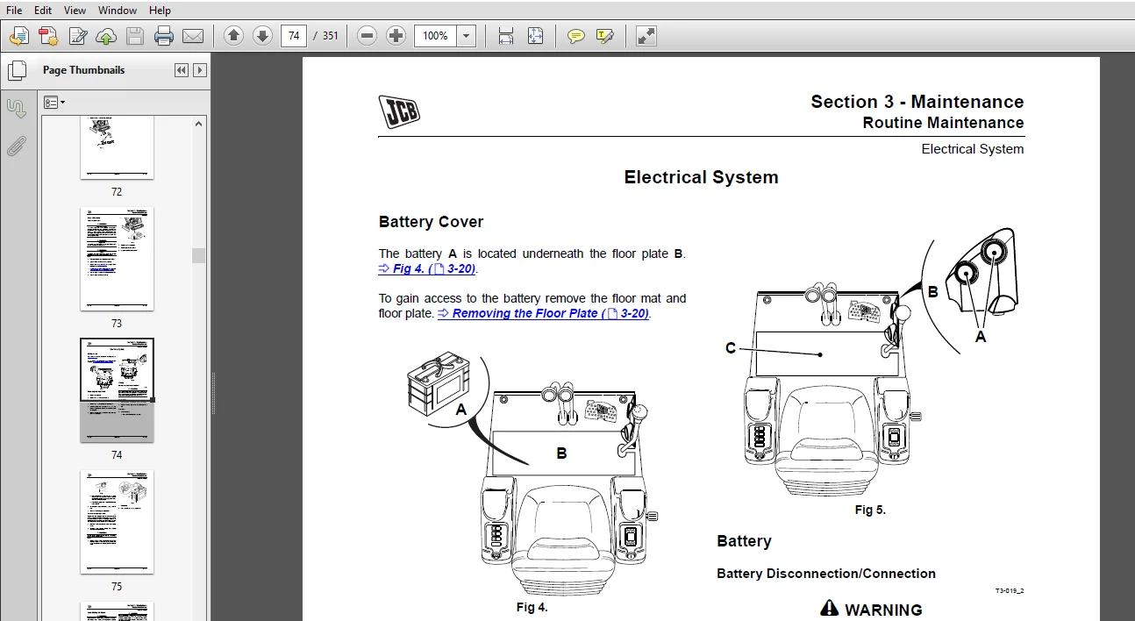Click the Page Thumbnails panel icon
Screen dimensions: 1135x621
pos(17,70)
